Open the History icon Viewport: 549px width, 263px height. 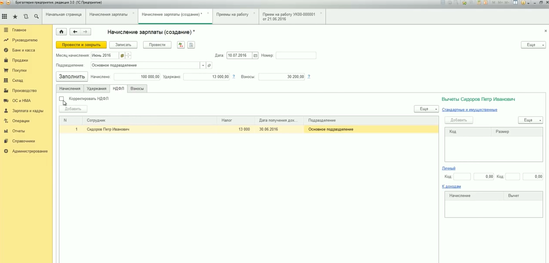point(26,17)
